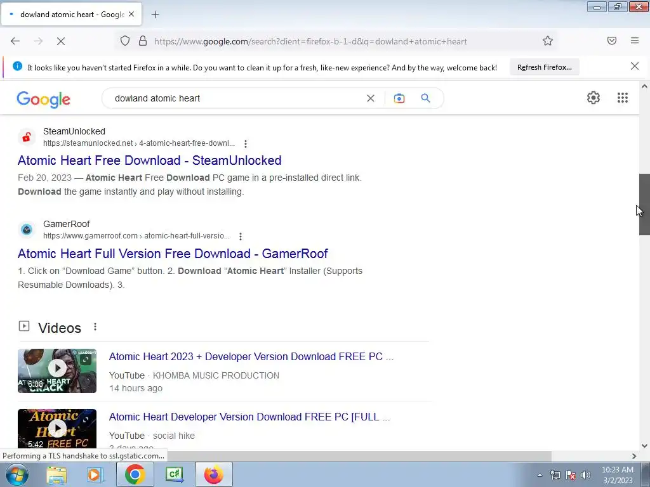Switch to Google Chrome in taskbar
The height and width of the screenshot is (487, 650).
tap(135, 474)
